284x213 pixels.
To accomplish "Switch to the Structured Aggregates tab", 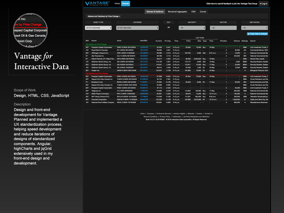I will coord(177,12).
